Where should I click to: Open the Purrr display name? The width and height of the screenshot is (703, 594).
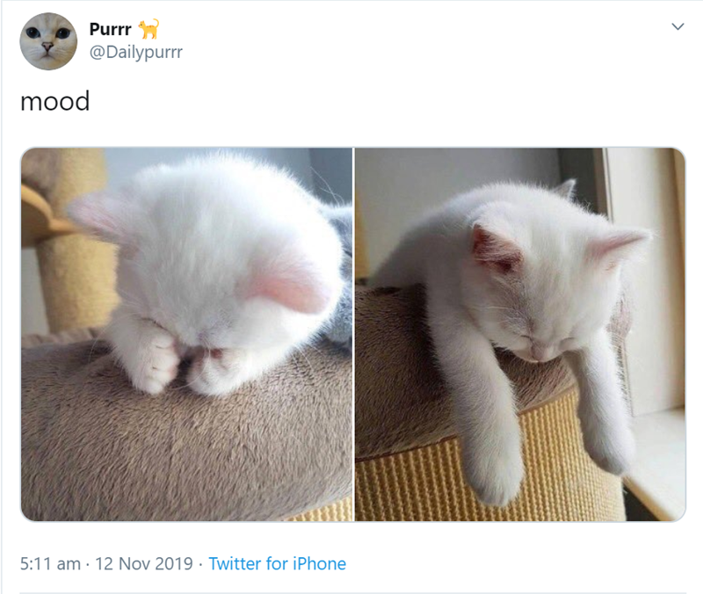point(111,30)
